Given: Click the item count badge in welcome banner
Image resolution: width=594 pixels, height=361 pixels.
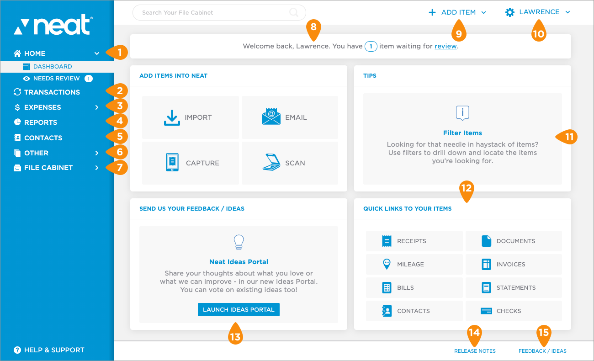Looking at the screenshot, I should tap(371, 46).
